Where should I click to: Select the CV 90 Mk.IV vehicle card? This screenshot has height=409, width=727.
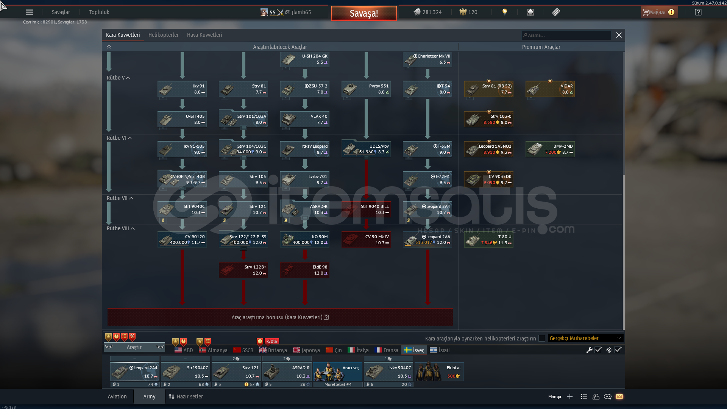366,240
